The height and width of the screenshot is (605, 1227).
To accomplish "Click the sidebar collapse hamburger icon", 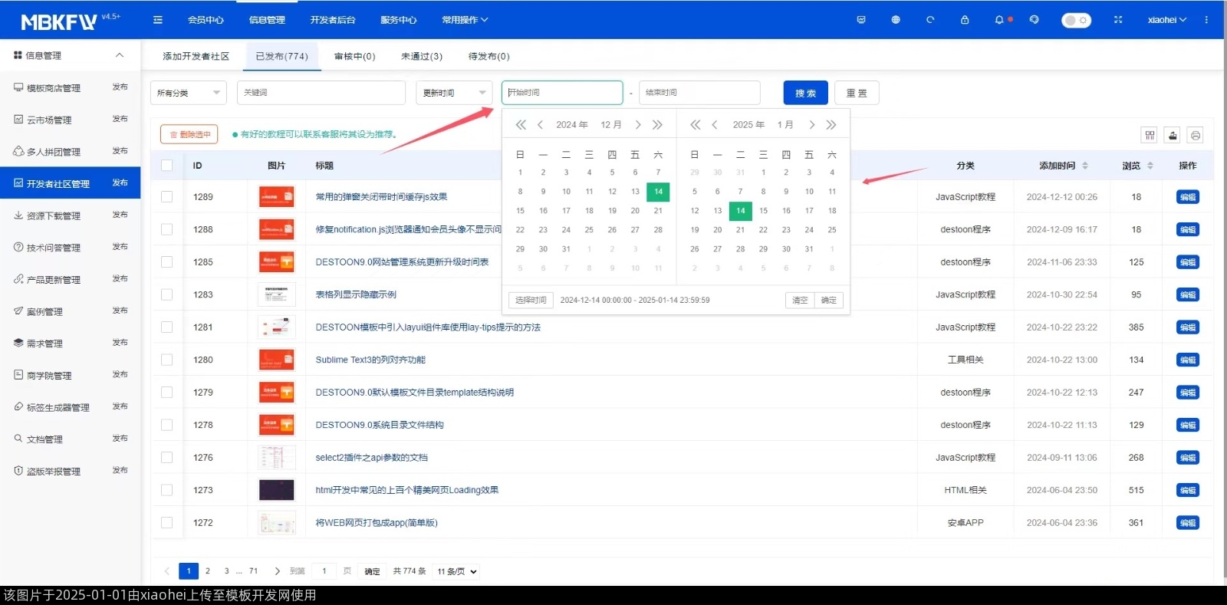I will (158, 20).
